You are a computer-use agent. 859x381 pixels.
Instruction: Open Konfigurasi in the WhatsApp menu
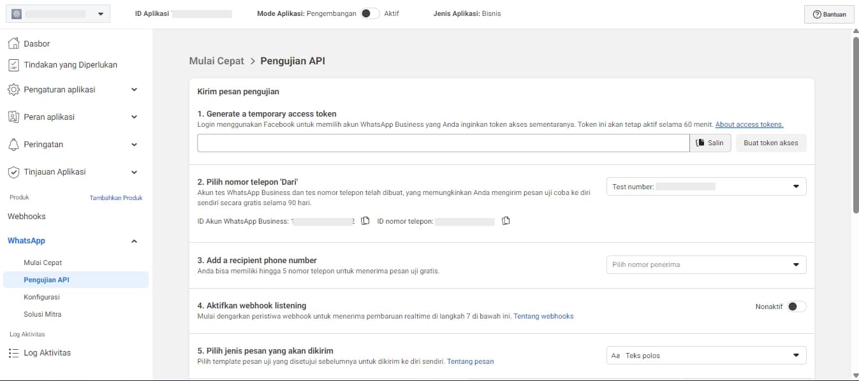point(41,297)
